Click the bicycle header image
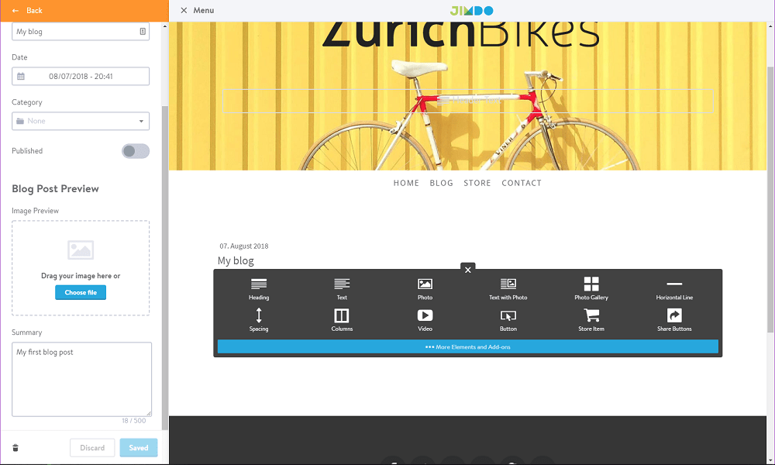This screenshot has height=465, width=775. 467,96
